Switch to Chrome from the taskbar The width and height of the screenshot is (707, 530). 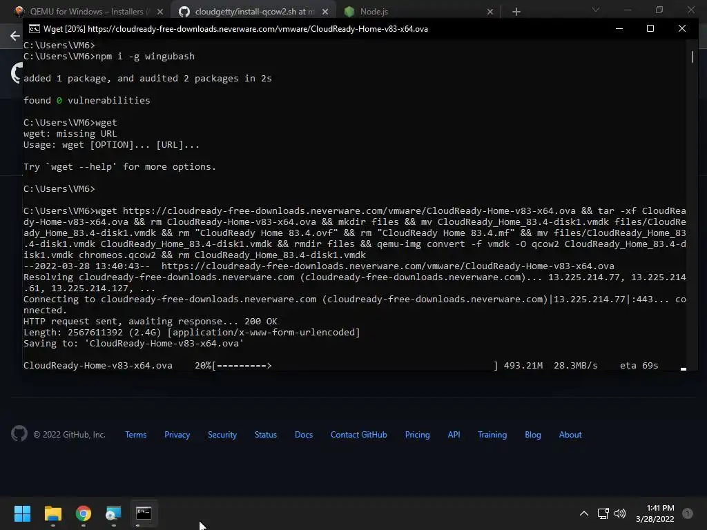pos(84,513)
